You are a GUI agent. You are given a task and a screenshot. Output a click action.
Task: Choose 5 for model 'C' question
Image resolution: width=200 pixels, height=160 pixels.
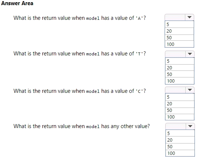pos(180,97)
